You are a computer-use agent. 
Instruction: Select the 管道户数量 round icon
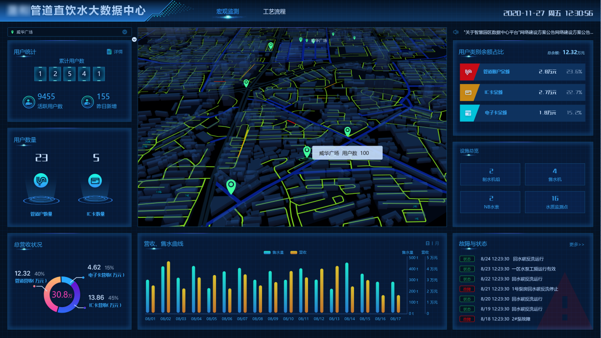41,180
